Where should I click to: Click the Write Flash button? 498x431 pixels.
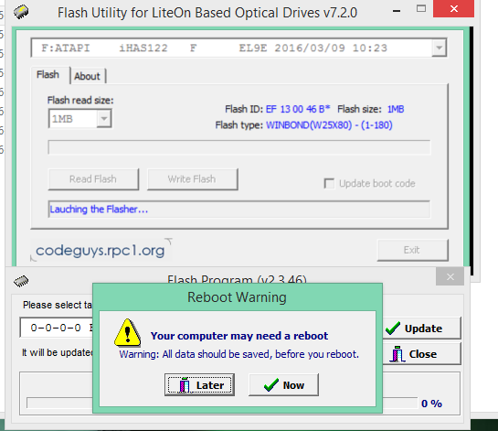point(192,179)
